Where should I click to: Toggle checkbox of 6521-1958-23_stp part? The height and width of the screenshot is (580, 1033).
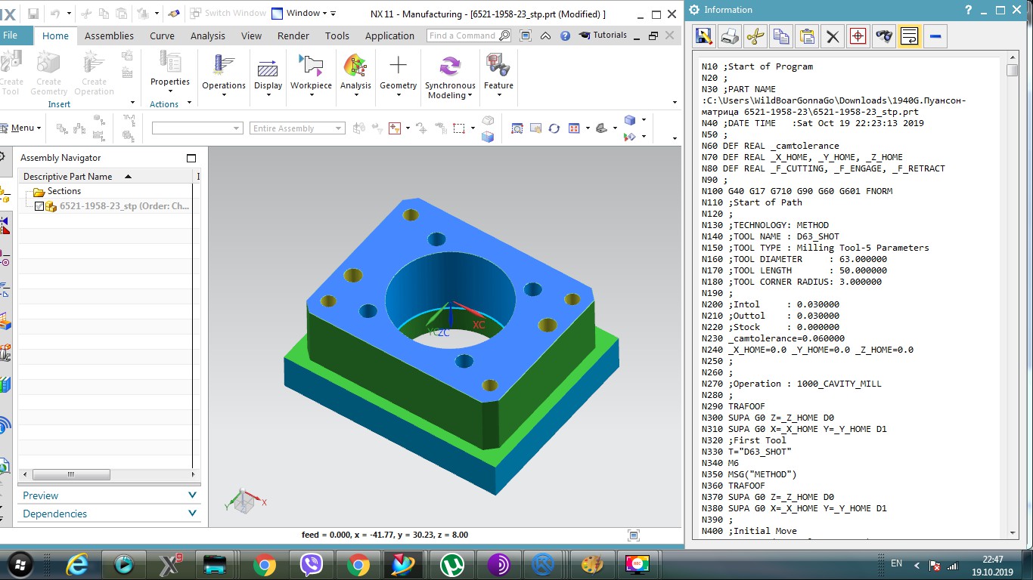coord(40,206)
